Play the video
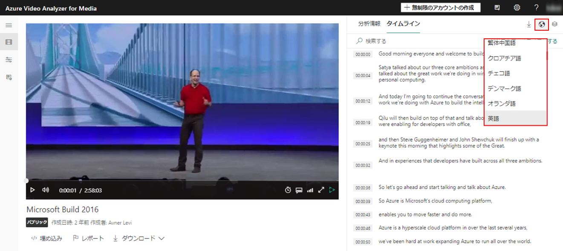 tap(32, 190)
